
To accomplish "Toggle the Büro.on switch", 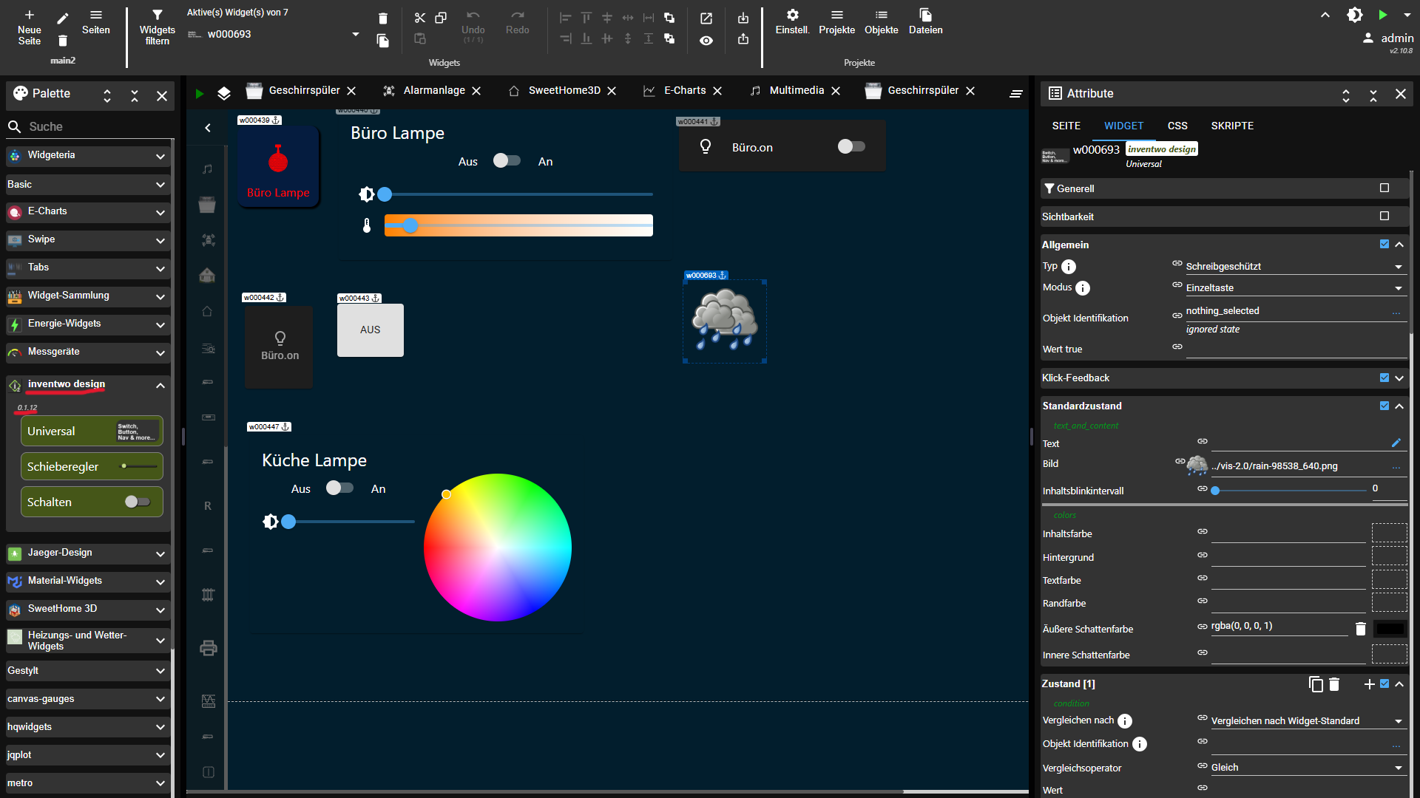I will tap(851, 146).
